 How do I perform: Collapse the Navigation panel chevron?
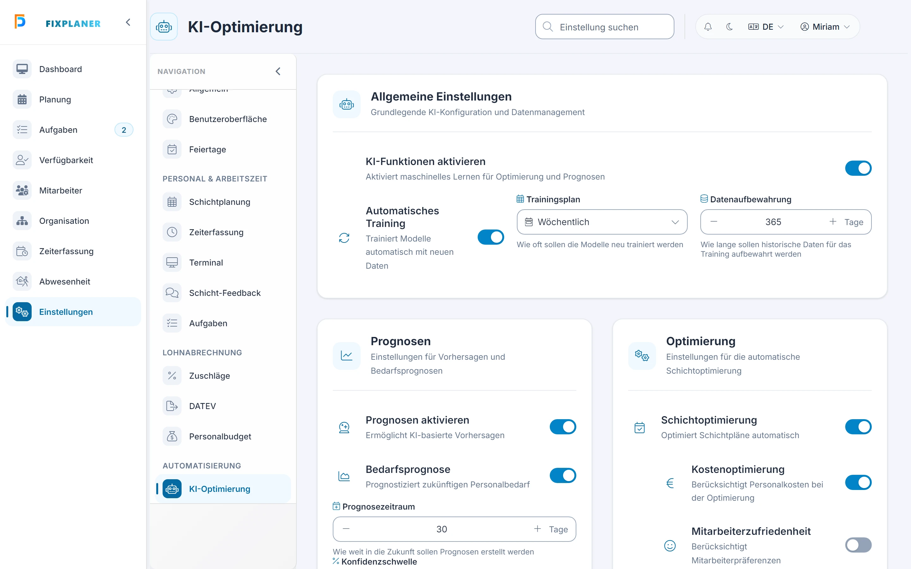point(278,71)
